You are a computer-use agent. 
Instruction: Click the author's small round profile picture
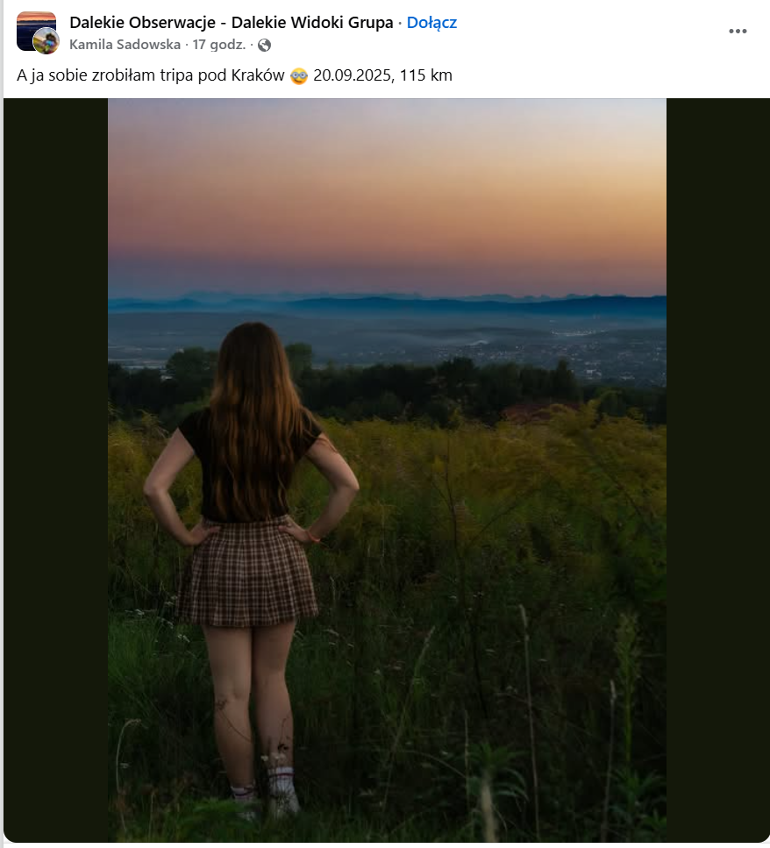pyautogui.click(x=46, y=41)
